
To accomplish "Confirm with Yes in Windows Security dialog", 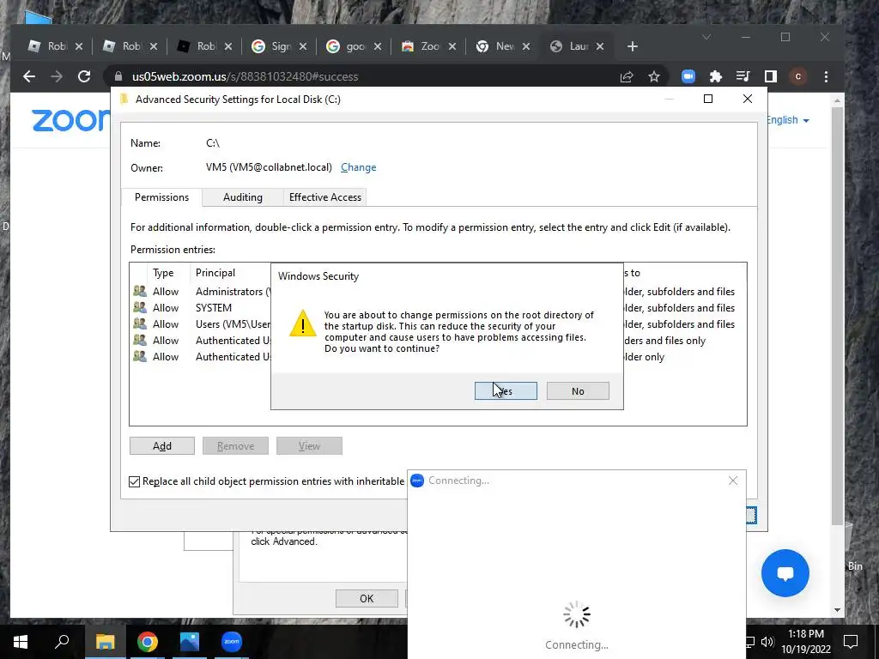I will 506,391.
